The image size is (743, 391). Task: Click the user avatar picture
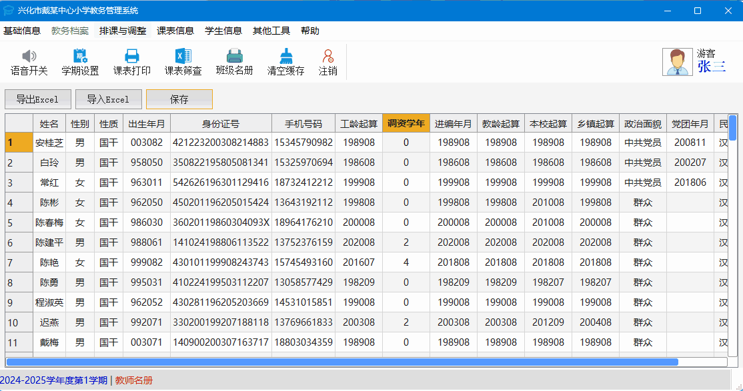click(677, 62)
